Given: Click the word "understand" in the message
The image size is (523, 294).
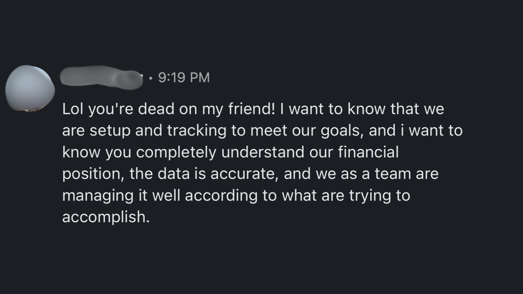Looking at the screenshot, I should pyautogui.click(x=263, y=152).
